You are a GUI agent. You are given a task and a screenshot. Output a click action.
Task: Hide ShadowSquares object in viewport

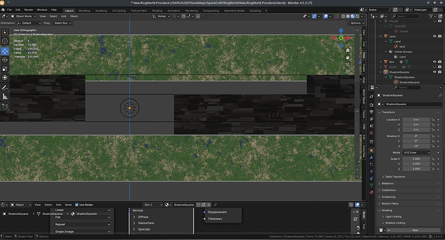435,72
